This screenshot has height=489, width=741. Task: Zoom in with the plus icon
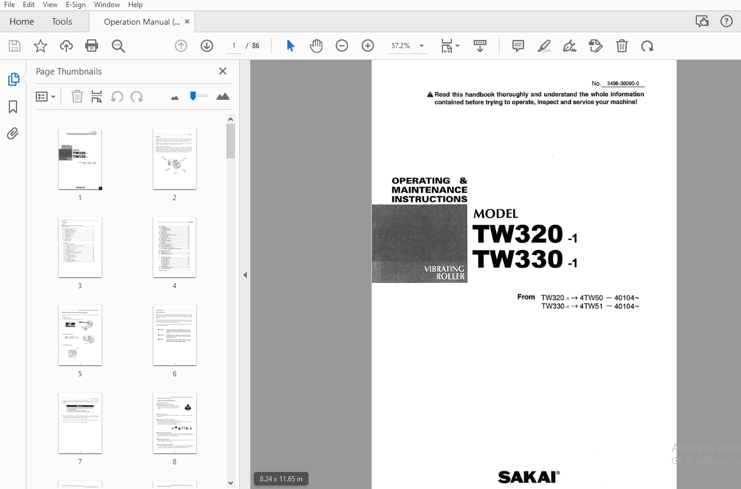[x=368, y=46]
